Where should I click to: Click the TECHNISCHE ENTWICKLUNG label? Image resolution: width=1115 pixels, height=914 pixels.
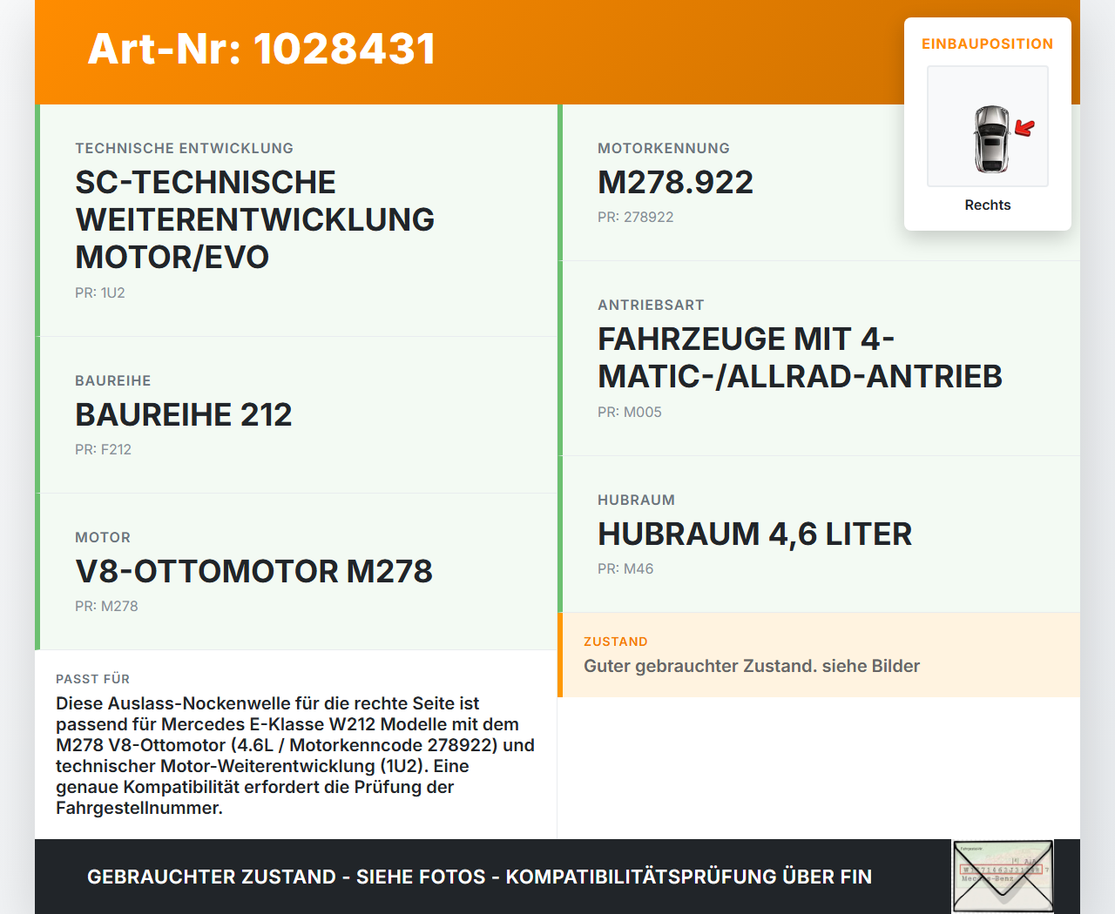[x=184, y=148]
